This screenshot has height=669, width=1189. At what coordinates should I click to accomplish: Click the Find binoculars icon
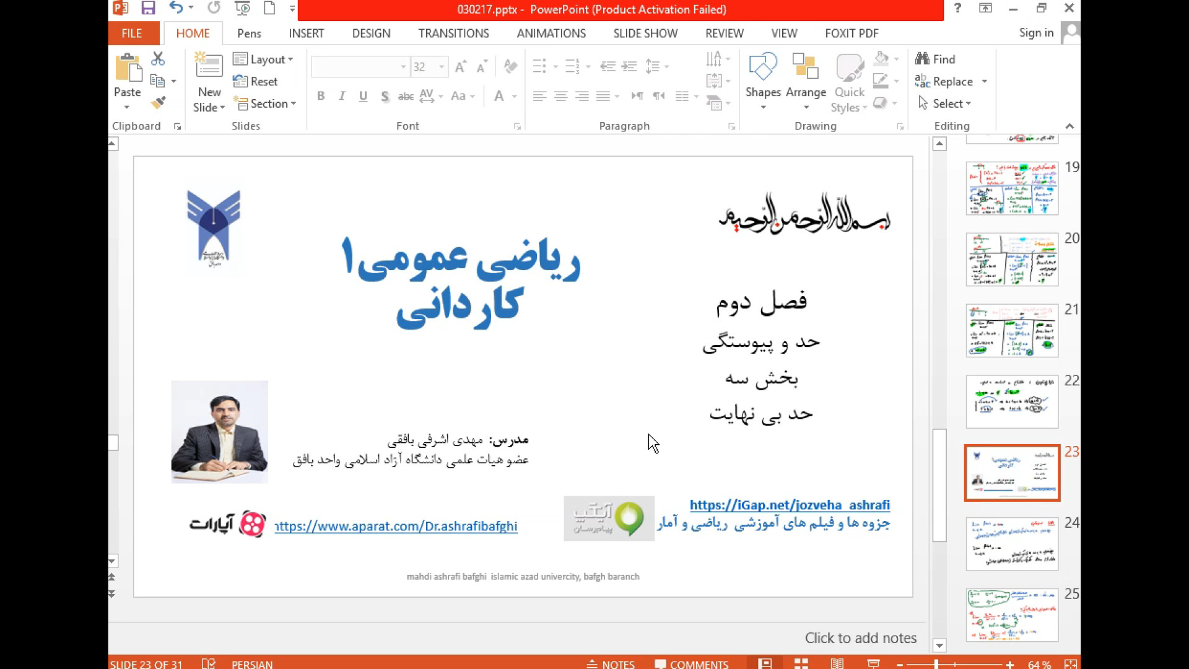922,59
